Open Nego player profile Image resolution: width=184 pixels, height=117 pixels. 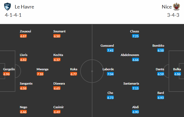23,107
